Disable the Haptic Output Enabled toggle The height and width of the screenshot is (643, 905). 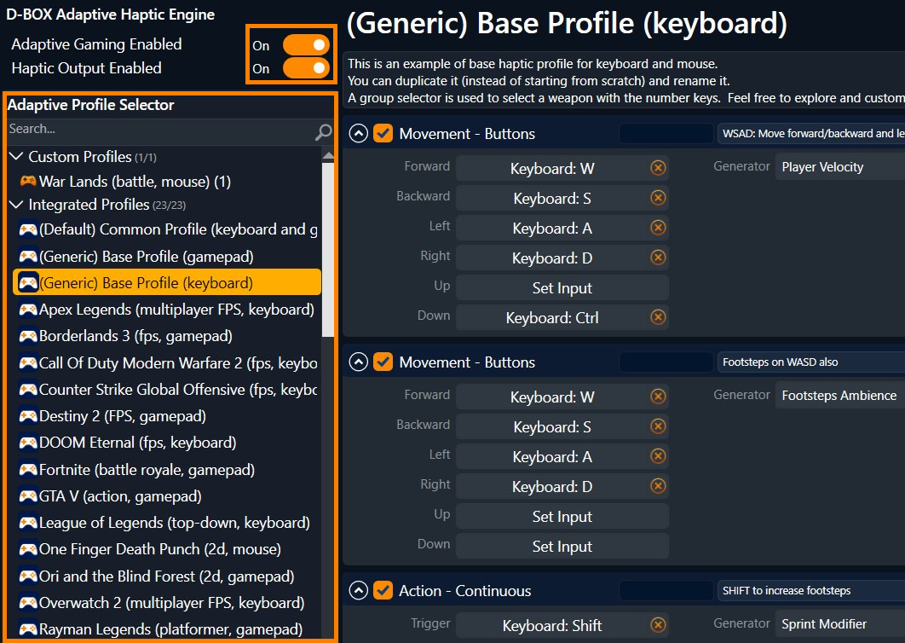[x=306, y=68]
